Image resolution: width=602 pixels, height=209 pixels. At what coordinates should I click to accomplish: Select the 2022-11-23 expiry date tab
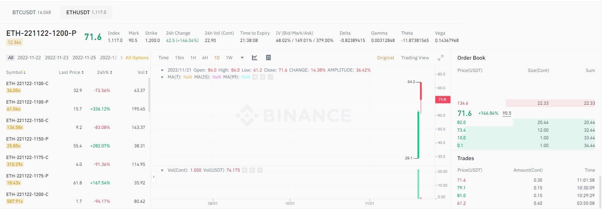[57, 58]
